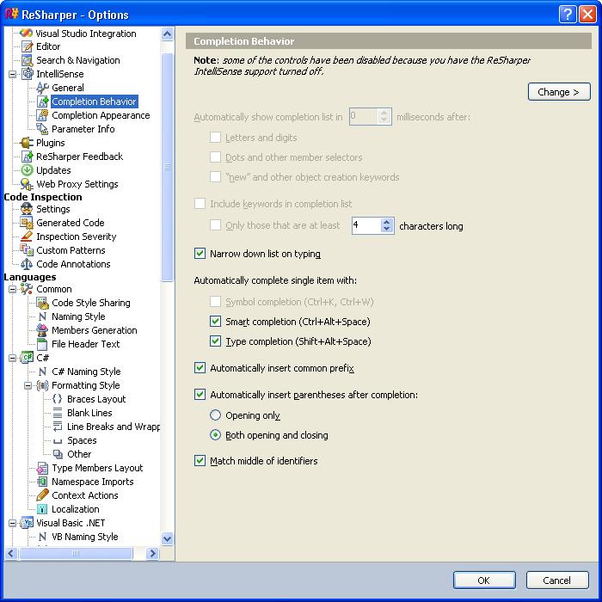
Task: Click the Inspection Severity pencil icon
Action: pos(27,236)
